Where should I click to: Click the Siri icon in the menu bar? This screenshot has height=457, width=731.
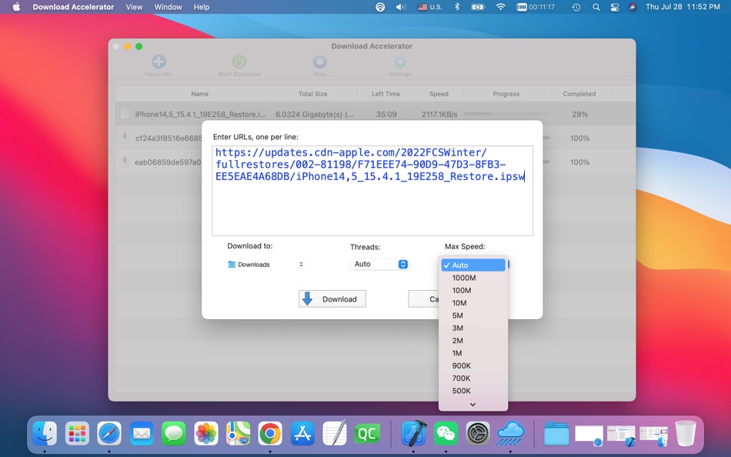click(x=633, y=7)
